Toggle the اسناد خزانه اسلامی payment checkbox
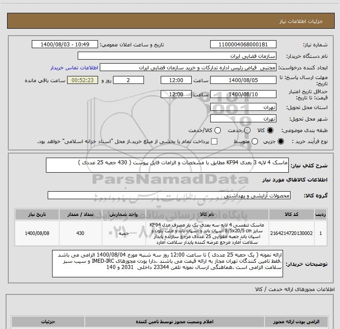This screenshot has width=340, height=329. tap(214, 141)
